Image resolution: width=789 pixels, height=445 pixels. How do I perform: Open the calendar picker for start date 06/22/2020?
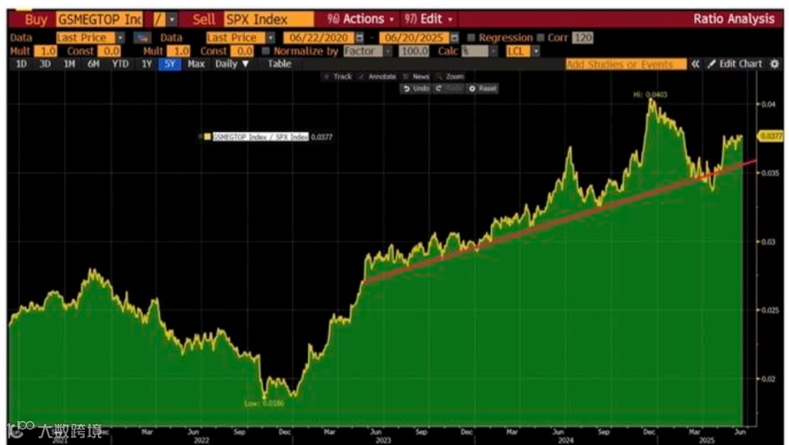[x=359, y=38]
